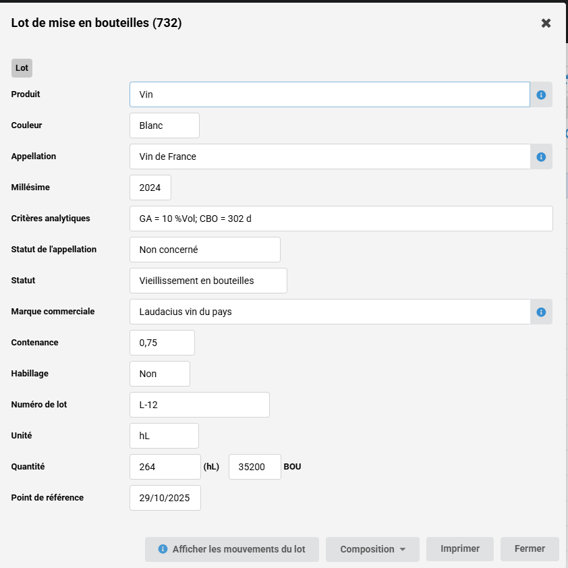The height and width of the screenshot is (568, 568).
Task: Click the Millésime field showing 2024
Action: pos(150,188)
